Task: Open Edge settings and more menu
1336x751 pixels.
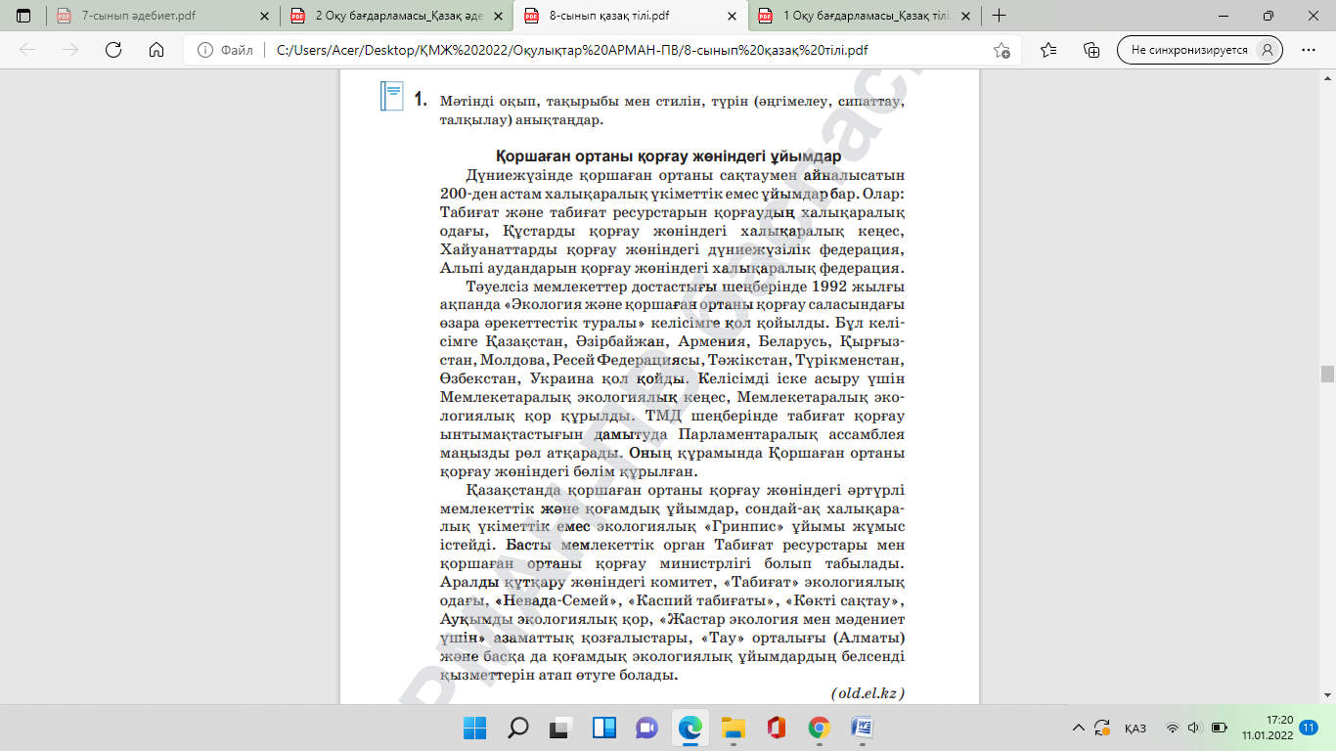Action: tap(1309, 50)
